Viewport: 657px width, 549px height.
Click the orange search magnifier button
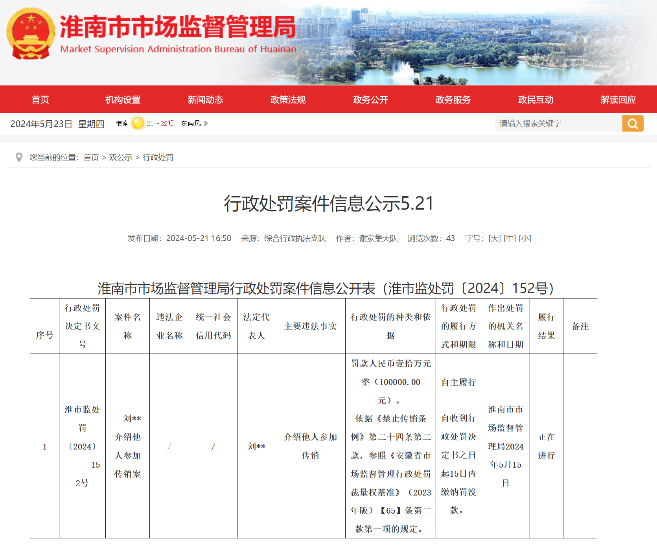click(x=632, y=124)
